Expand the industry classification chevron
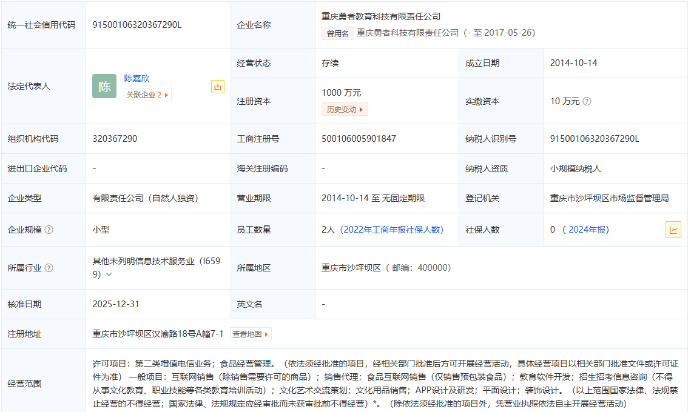Screen dimensions: 691x412 pos(109,274)
